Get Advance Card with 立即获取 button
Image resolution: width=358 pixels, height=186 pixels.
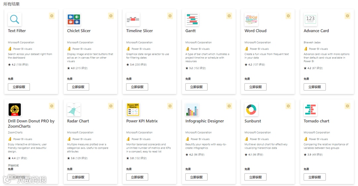315,87
